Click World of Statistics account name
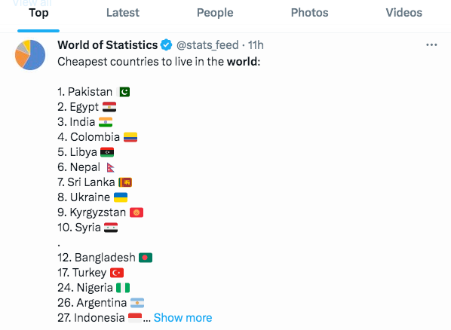Viewport: 451px width, 330px height. pyautogui.click(x=108, y=45)
